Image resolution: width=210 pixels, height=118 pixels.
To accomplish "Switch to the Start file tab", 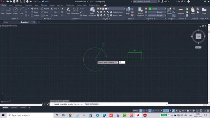I will point(6,22).
